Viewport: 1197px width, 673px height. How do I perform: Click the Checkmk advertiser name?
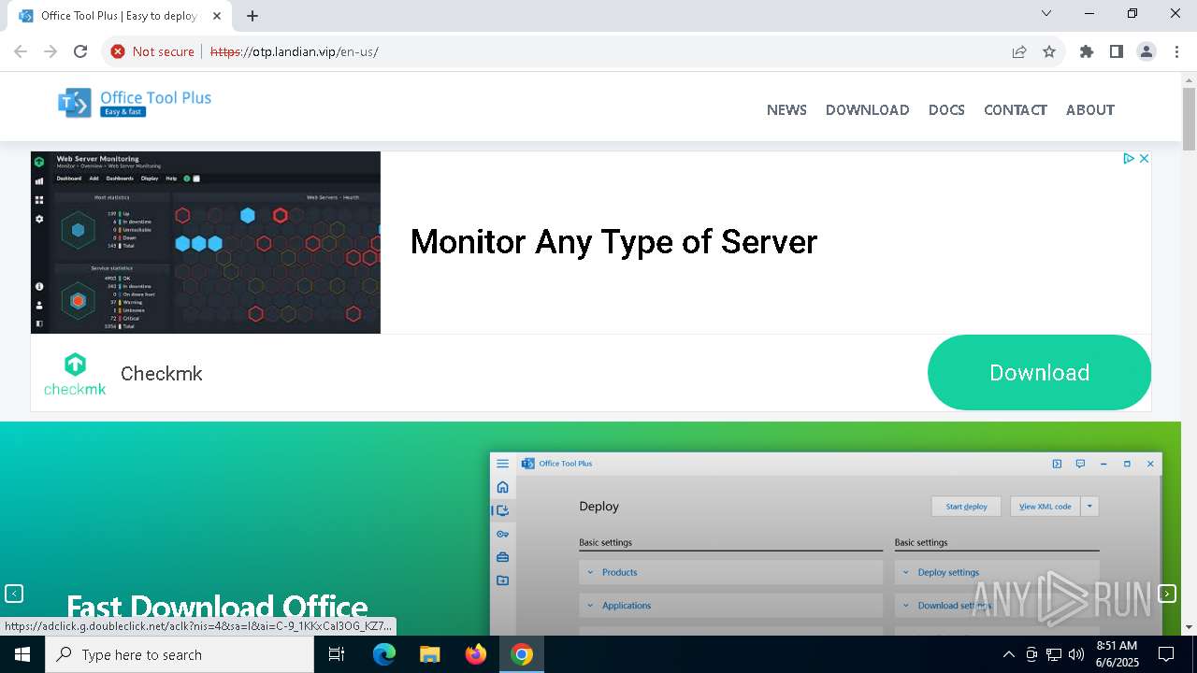click(162, 373)
